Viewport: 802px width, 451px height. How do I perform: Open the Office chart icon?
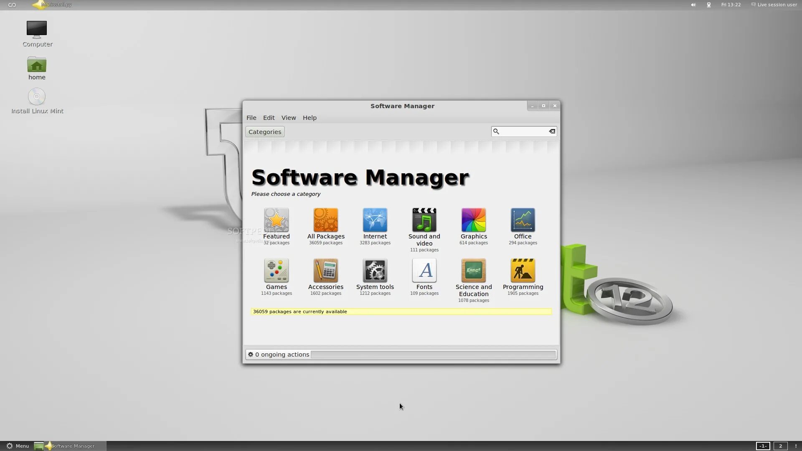tap(523, 220)
